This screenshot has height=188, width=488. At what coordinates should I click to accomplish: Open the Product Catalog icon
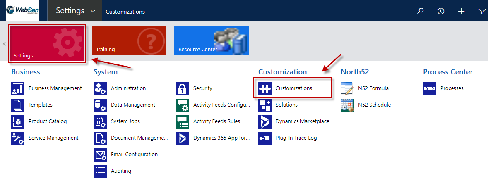coord(18,121)
